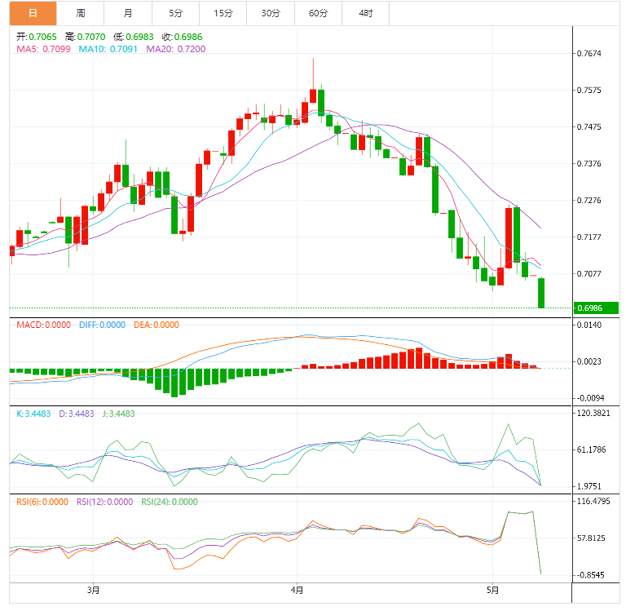Viewport: 626px width, 611px height.
Task: Click the 116.4795 RSI axis label
Action: tap(593, 501)
